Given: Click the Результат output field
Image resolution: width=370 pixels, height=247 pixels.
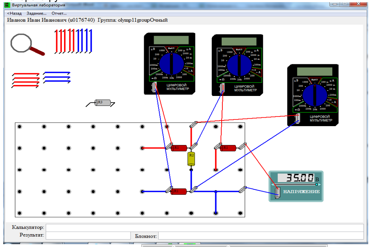Looking at the screenshot, I should point(88,236).
